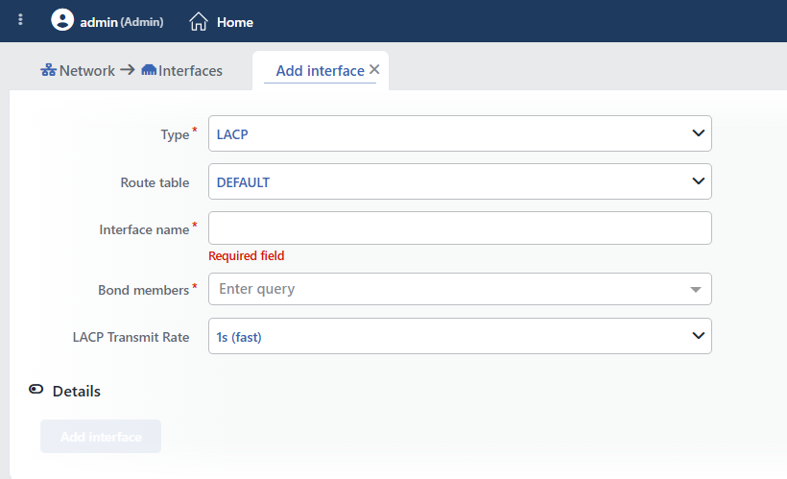Toggle the Details switch
The height and width of the screenshot is (479, 787).
click(x=36, y=389)
